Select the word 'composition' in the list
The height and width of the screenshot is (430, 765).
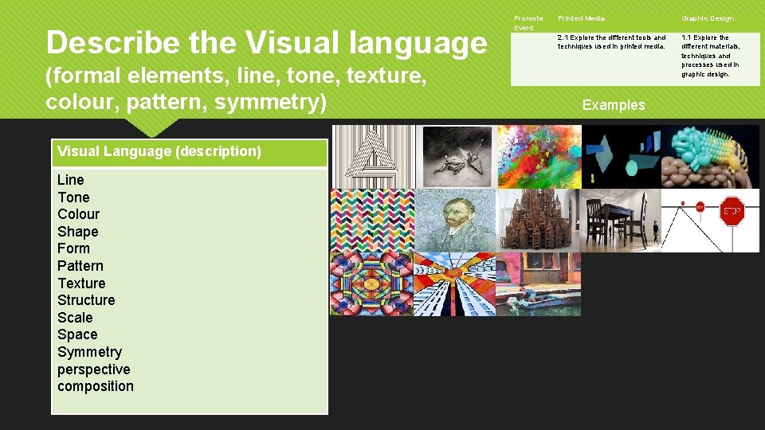point(96,386)
